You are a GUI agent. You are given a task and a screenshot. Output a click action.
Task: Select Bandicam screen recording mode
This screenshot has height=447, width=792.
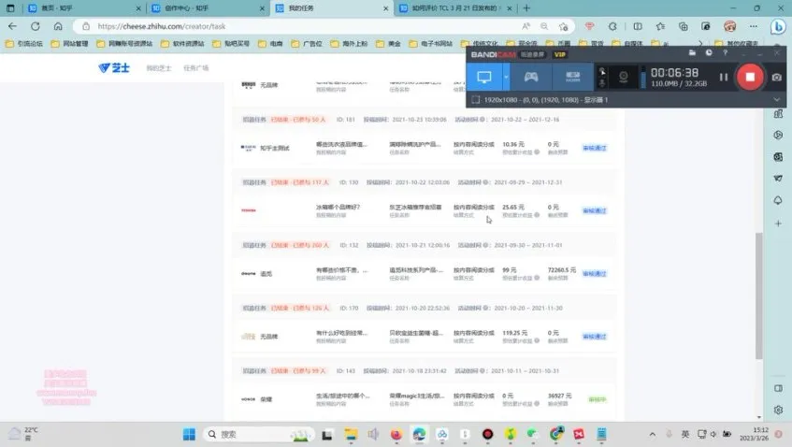point(484,76)
